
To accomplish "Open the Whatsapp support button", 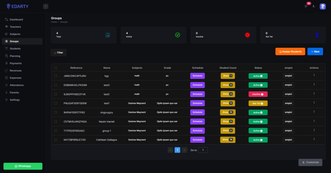I will pos(23,166).
